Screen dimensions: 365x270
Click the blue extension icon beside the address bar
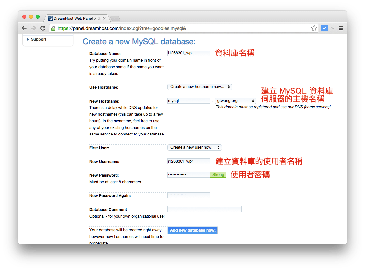click(324, 28)
